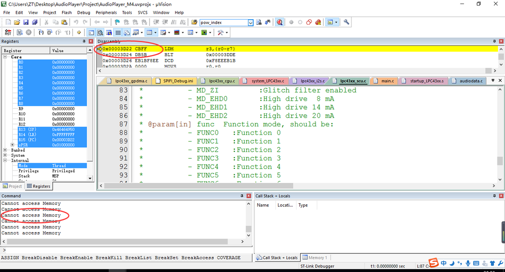Toggle the Start/Stop Debug Session button
Image resolution: width=505 pixels, height=272 pixels.
(x=280, y=22)
